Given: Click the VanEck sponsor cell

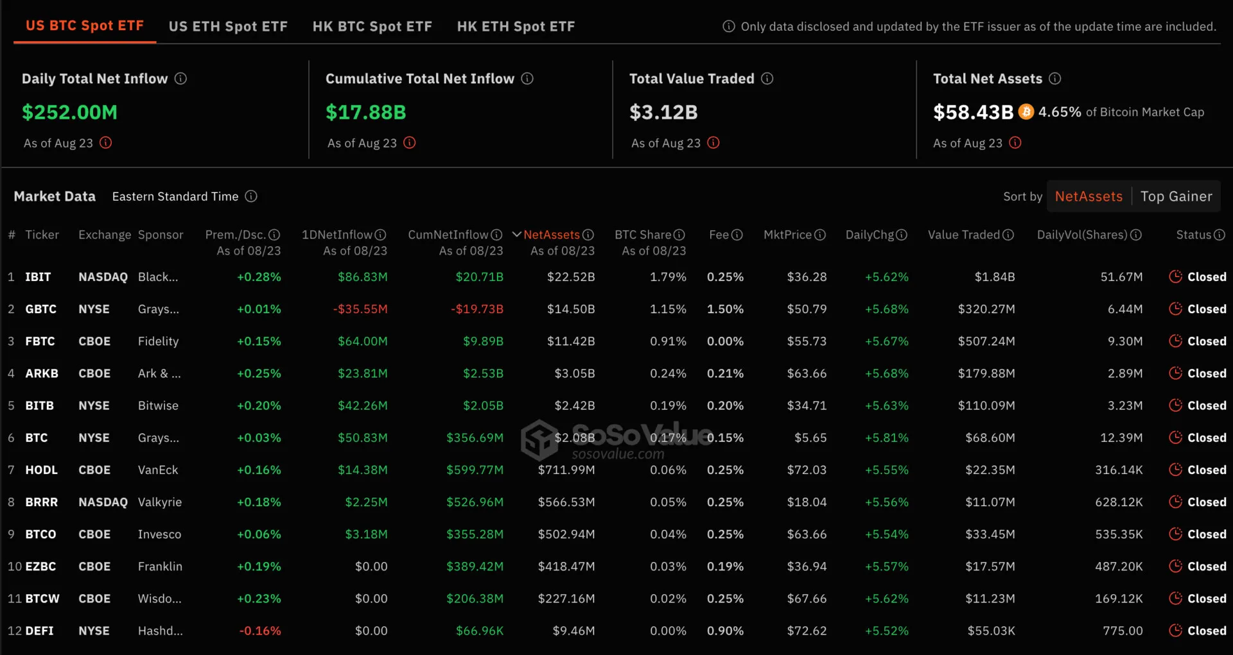Looking at the screenshot, I should 158,470.
